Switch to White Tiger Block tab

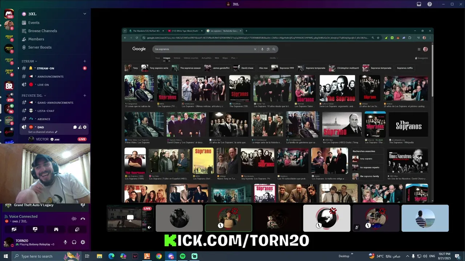pyautogui.click(x=185, y=31)
